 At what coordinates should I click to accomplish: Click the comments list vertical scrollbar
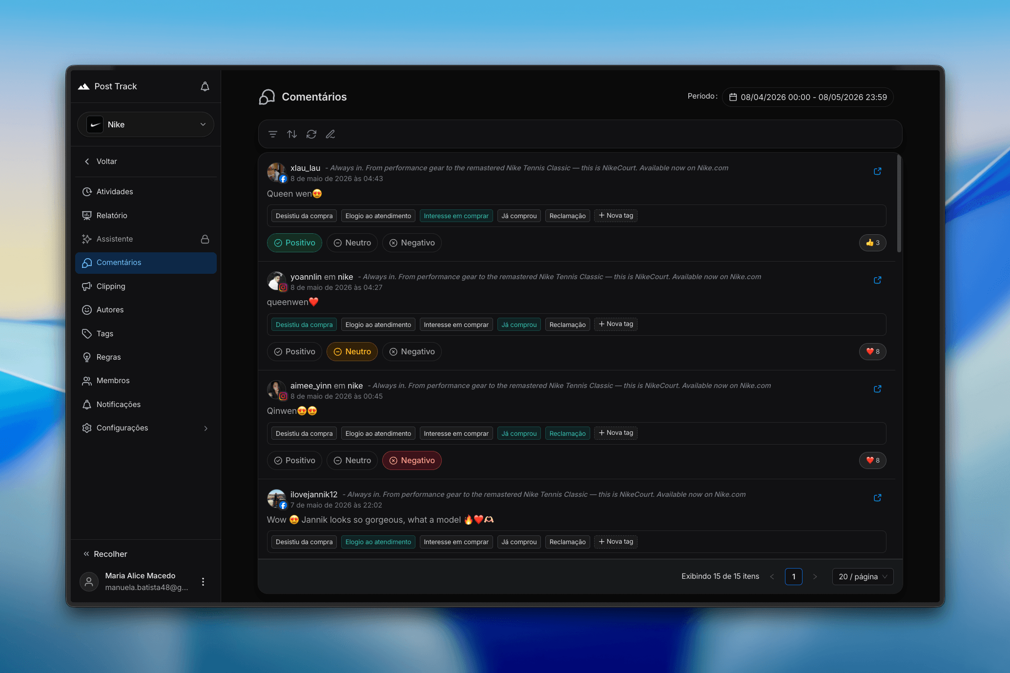(899, 204)
